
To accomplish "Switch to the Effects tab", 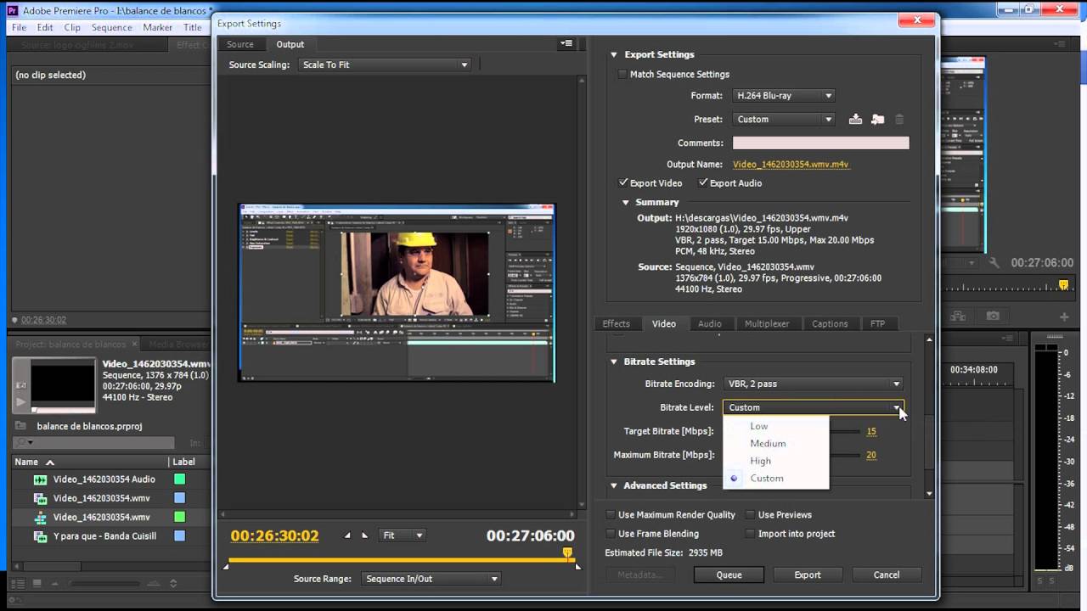I will 617,324.
